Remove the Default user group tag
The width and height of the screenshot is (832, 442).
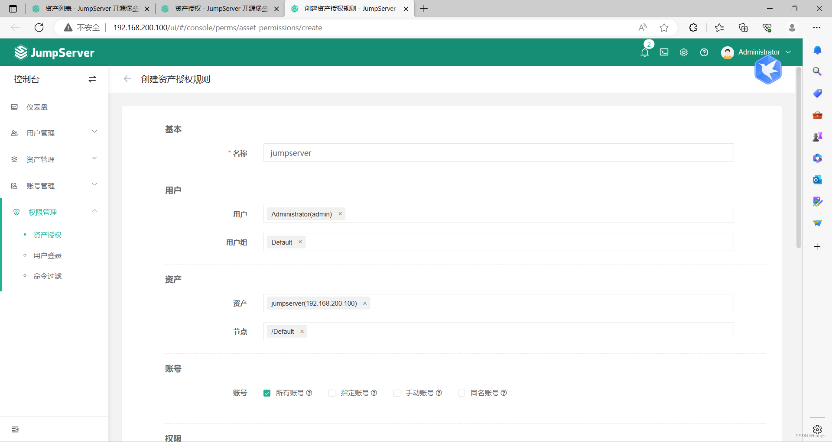tap(300, 242)
